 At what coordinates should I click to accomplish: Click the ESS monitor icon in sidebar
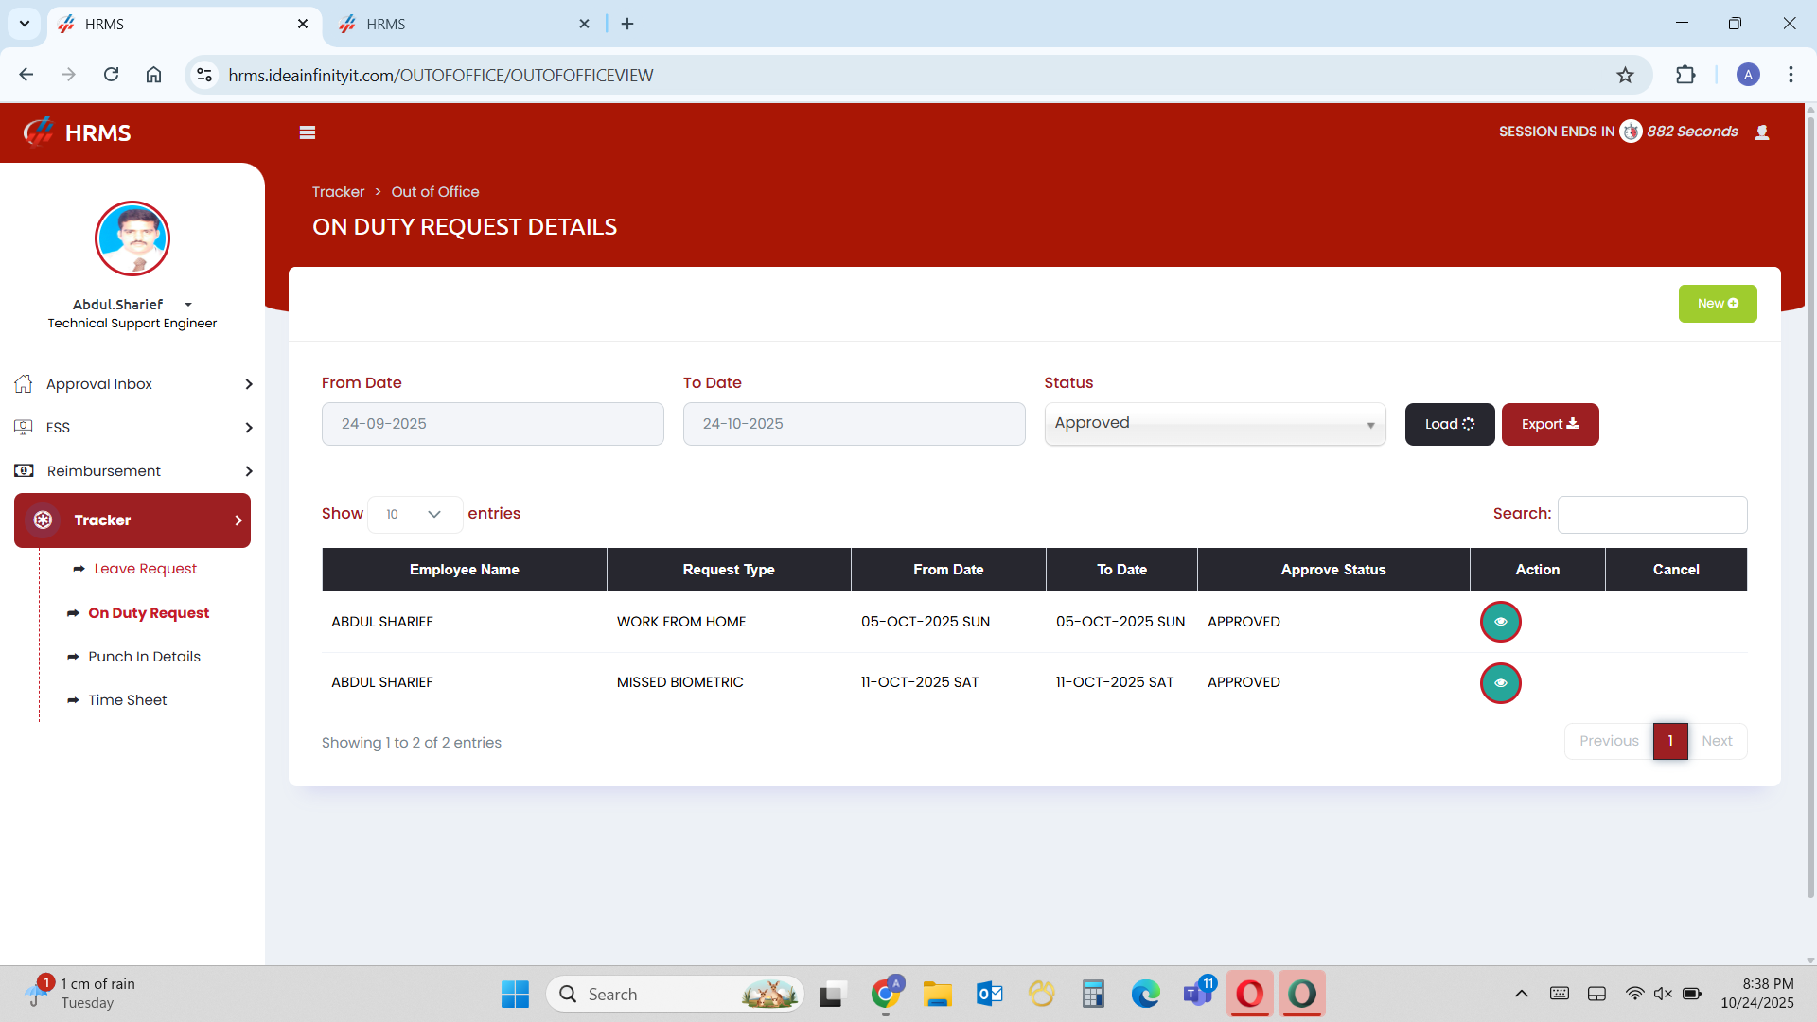click(24, 427)
